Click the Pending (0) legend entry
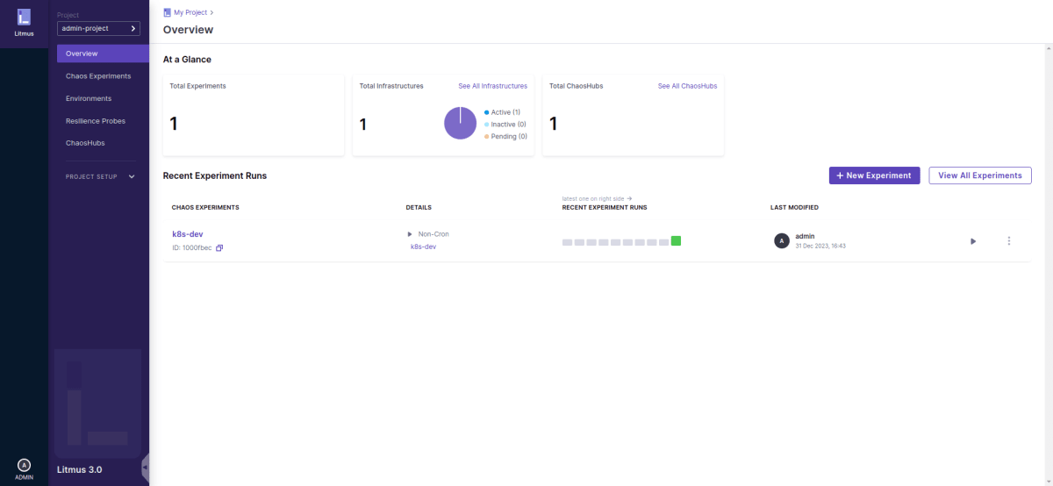1053x486 pixels. coord(505,137)
